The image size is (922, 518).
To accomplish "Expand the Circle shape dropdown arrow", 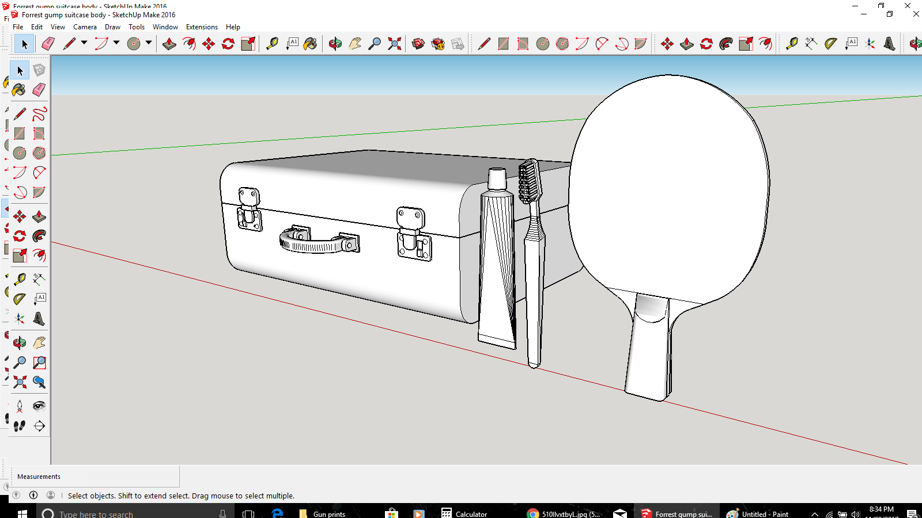I will click(149, 43).
